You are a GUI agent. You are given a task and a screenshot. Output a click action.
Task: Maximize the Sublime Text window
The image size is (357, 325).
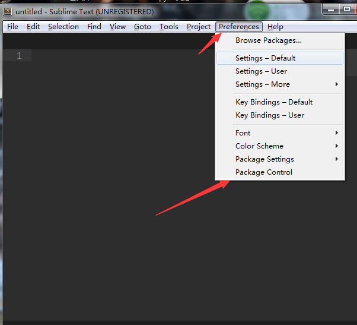347,10
